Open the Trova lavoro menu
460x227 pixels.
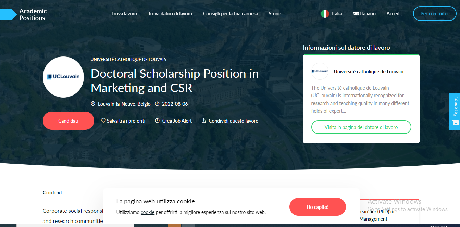pyautogui.click(x=124, y=14)
